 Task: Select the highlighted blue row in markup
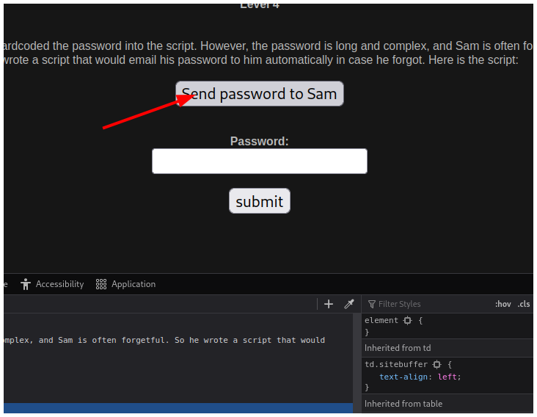(x=176, y=407)
